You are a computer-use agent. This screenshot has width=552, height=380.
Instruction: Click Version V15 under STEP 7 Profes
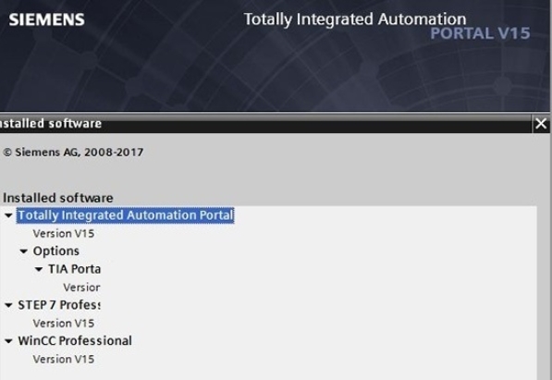64,324
